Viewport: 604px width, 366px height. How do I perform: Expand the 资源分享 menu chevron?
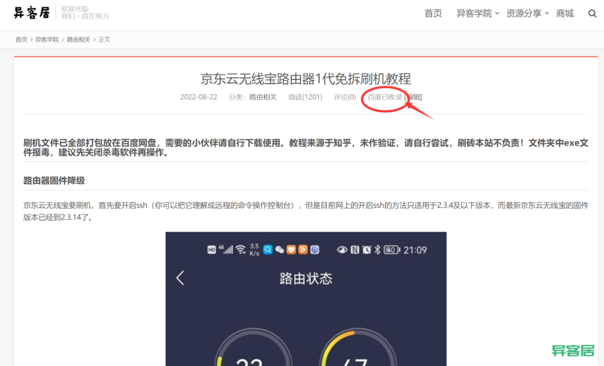coord(547,14)
